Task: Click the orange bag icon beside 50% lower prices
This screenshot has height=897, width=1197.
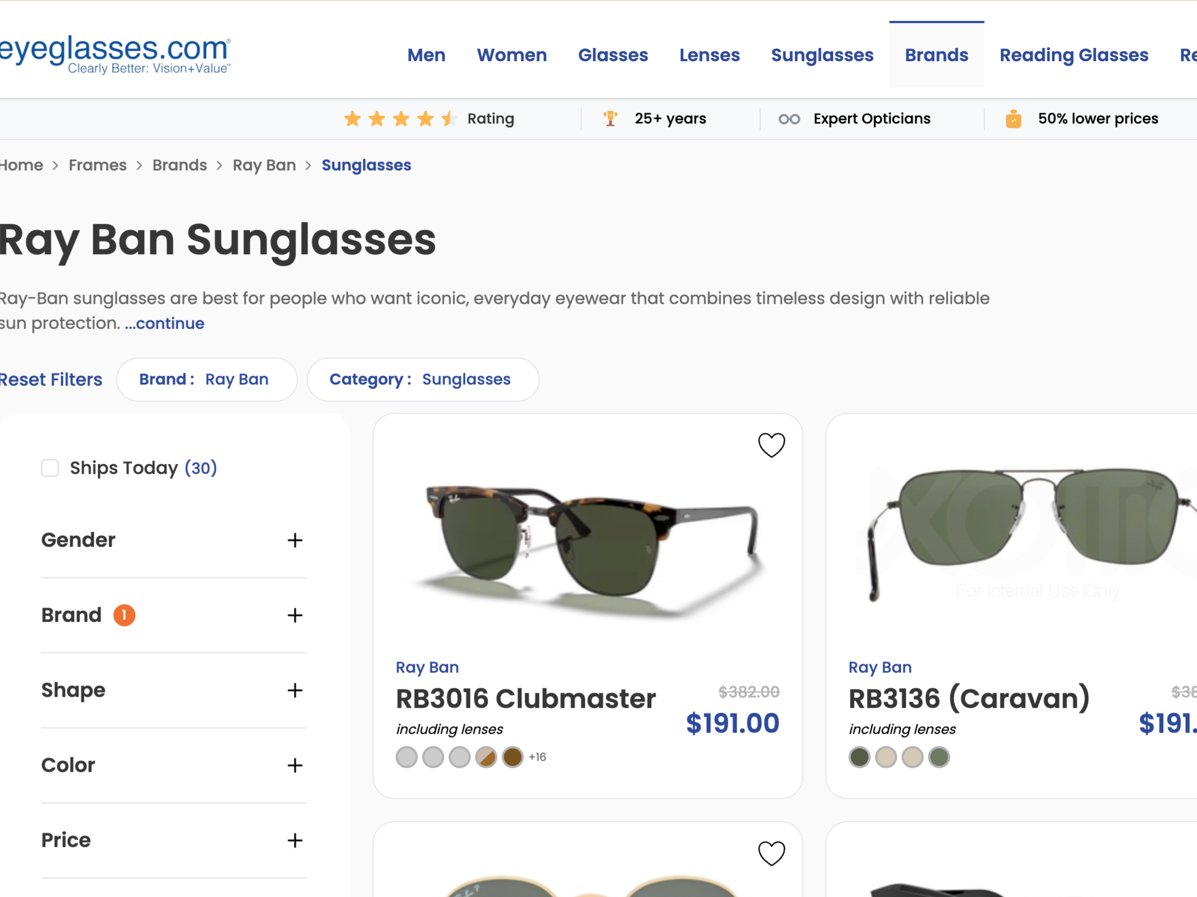Action: click(x=1014, y=119)
